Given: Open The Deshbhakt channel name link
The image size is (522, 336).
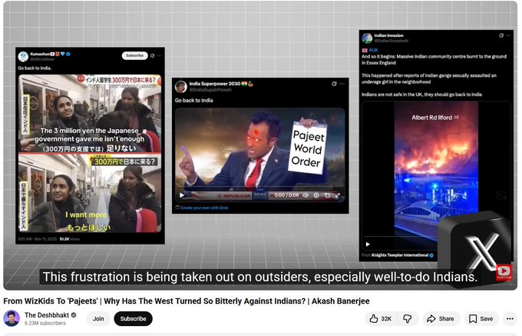Looking at the screenshot, I should click(x=47, y=315).
